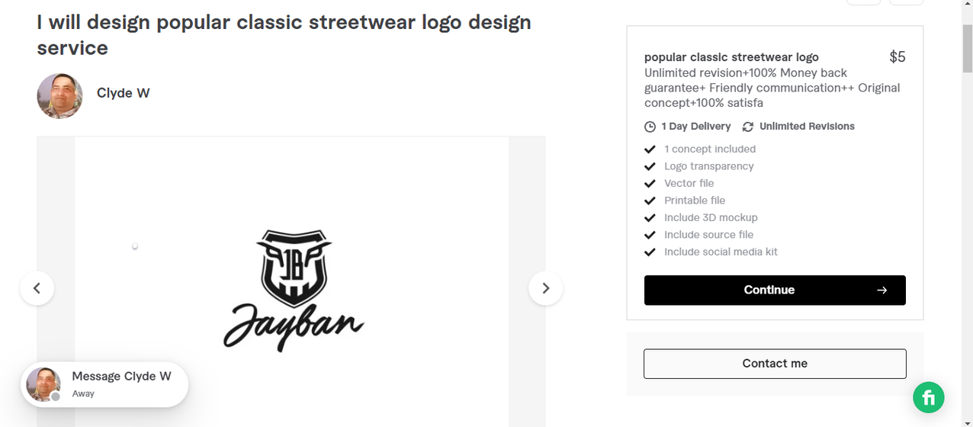Click checkmark beside Include 3D mockup
The image size is (973, 427).
pyautogui.click(x=650, y=218)
